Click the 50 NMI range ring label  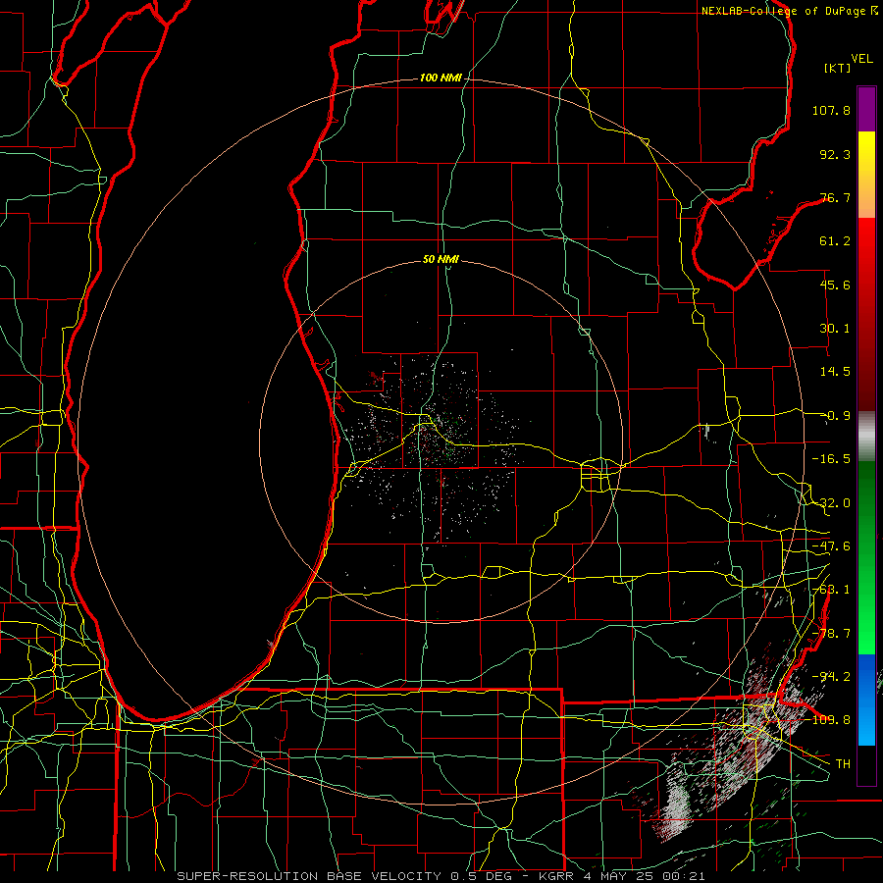pyautogui.click(x=441, y=260)
